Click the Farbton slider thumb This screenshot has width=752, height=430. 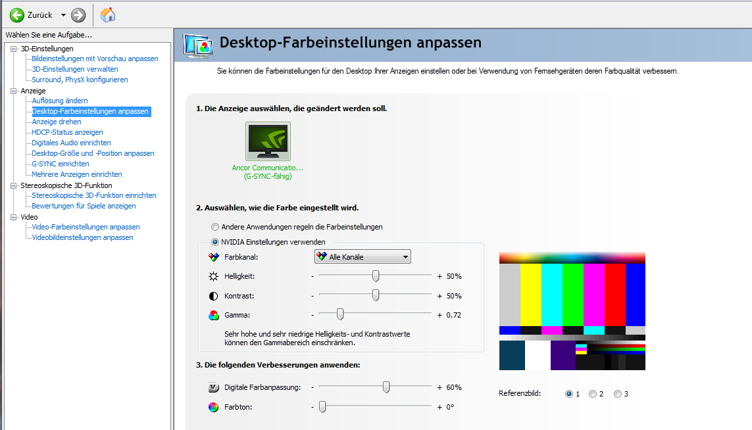pyautogui.click(x=323, y=406)
